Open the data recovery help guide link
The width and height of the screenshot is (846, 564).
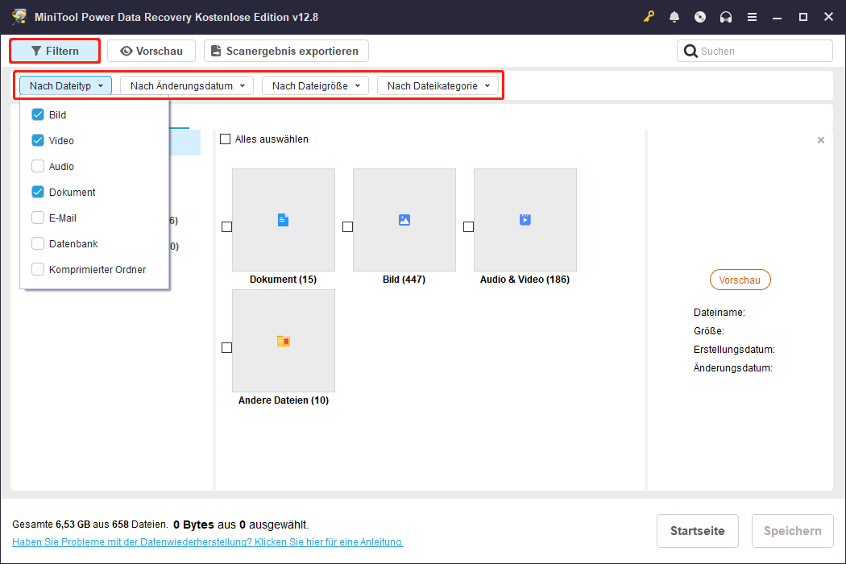(x=208, y=542)
